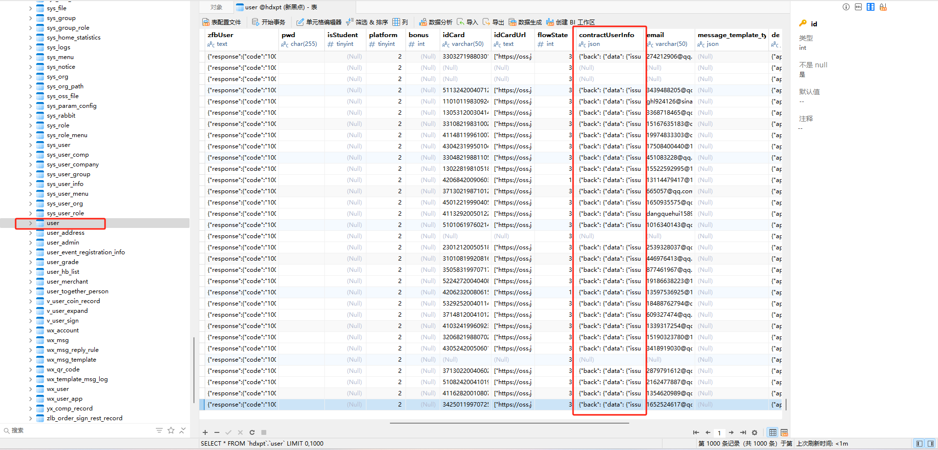
Task: Switch to the 对象 tab
Action: pyautogui.click(x=216, y=7)
